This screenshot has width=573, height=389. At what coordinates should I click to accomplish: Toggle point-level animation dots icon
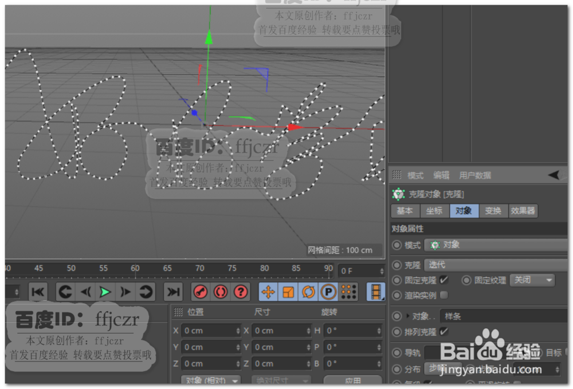(x=348, y=292)
